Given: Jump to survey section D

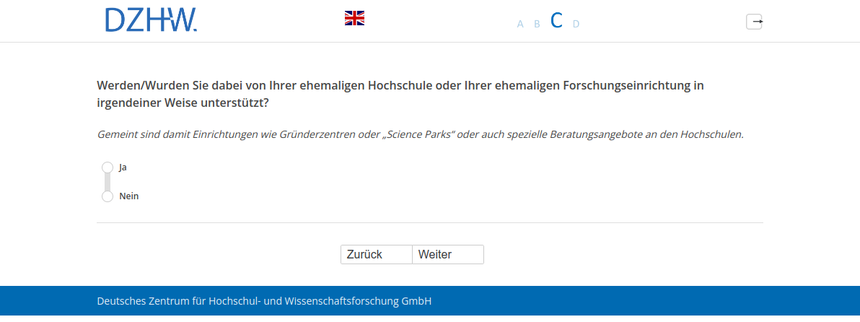Looking at the screenshot, I should 576,24.
